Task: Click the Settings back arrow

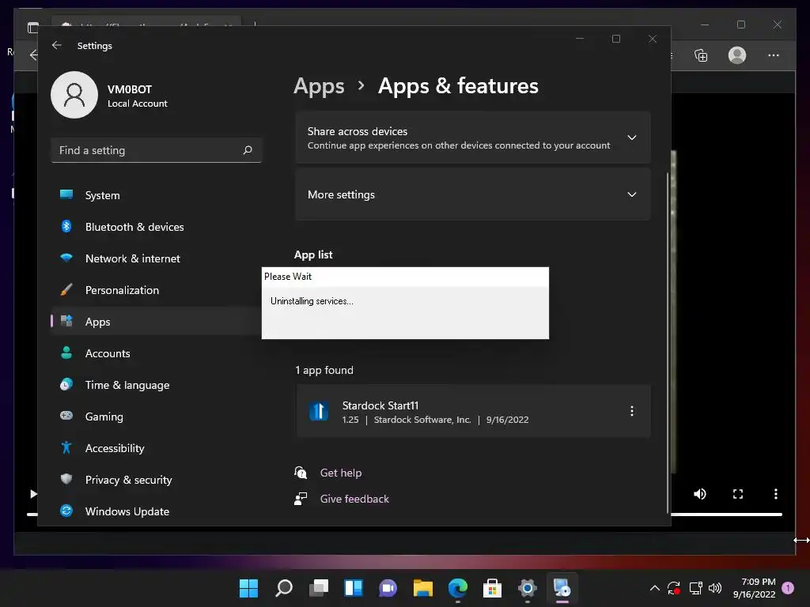Action: (x=57, y=45)
